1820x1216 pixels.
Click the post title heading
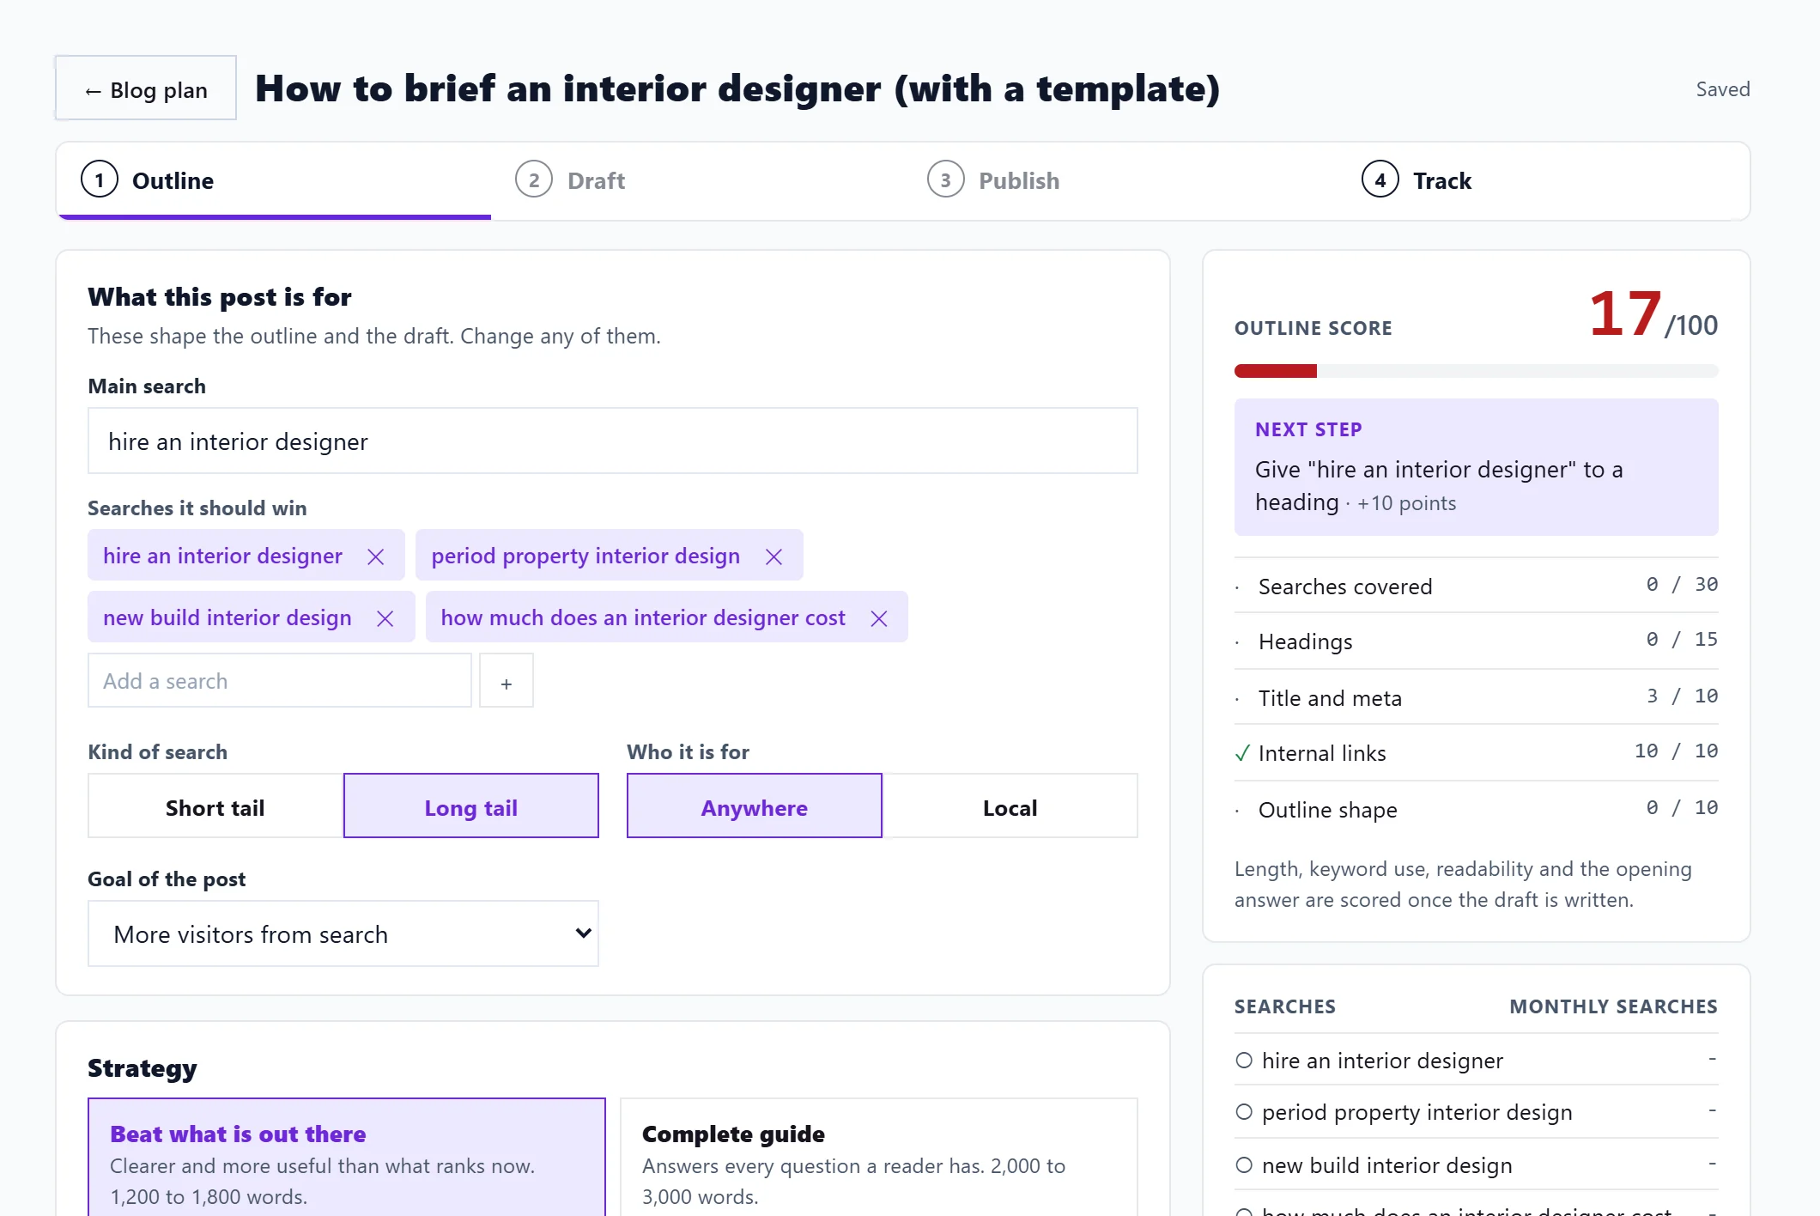point(737,88)
